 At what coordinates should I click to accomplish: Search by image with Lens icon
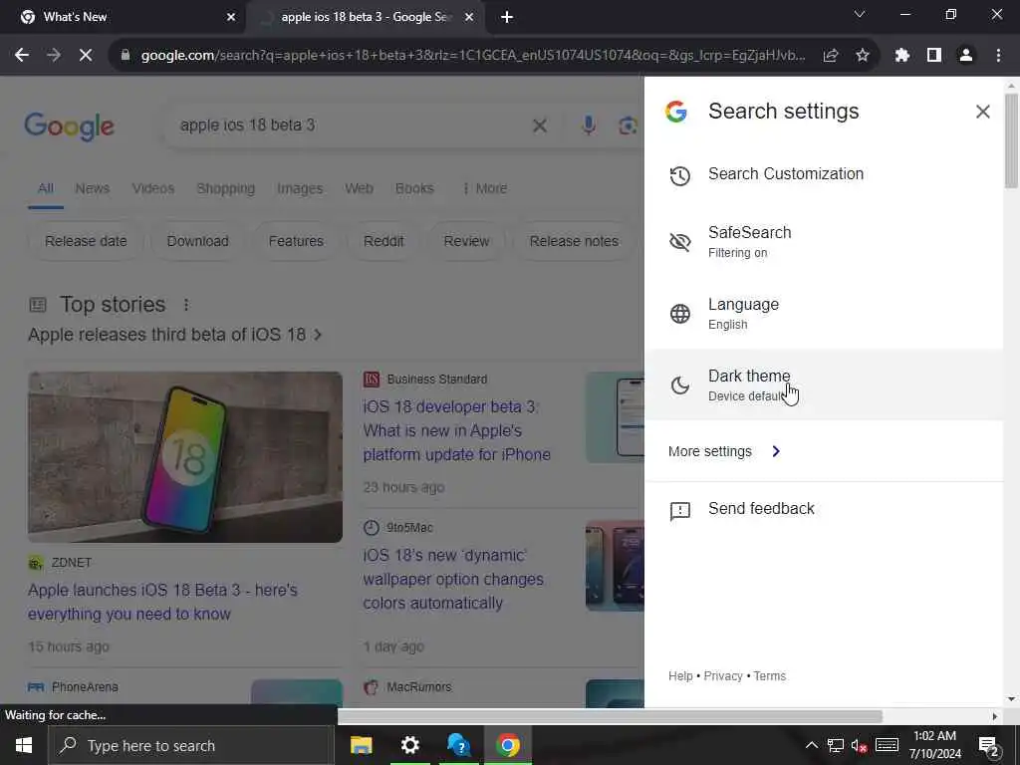click(628, 126)
